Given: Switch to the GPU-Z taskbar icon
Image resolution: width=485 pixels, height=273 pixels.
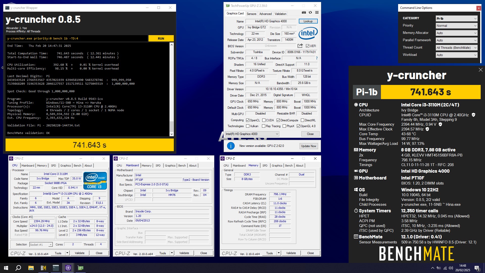Looking at the screenshot, I should coord(80,268).
